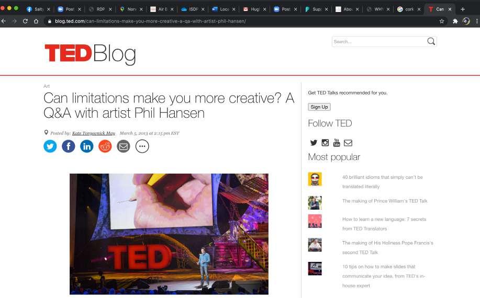Share article via the Facebook icon
Image resolution: width=480 pixels, height=298 pixels.
coord(68,146)
